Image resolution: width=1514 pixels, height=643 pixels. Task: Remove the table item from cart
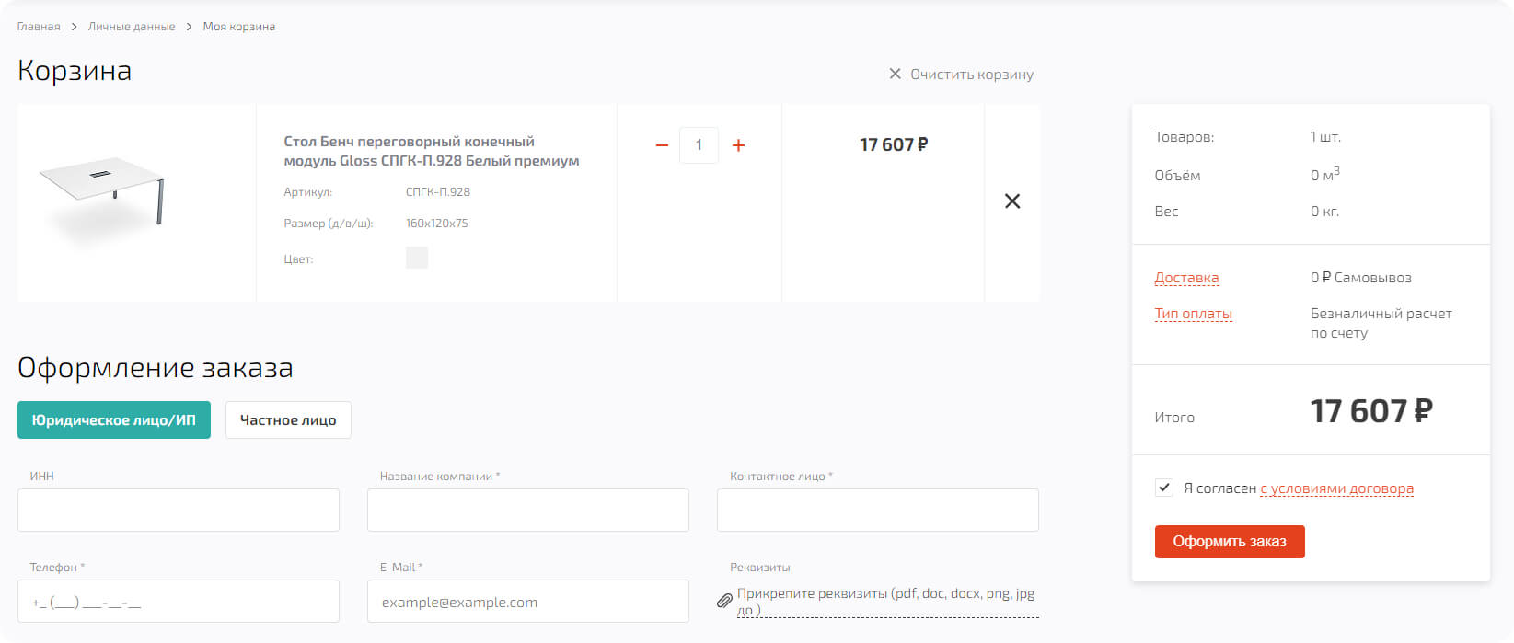[1011, 201]
